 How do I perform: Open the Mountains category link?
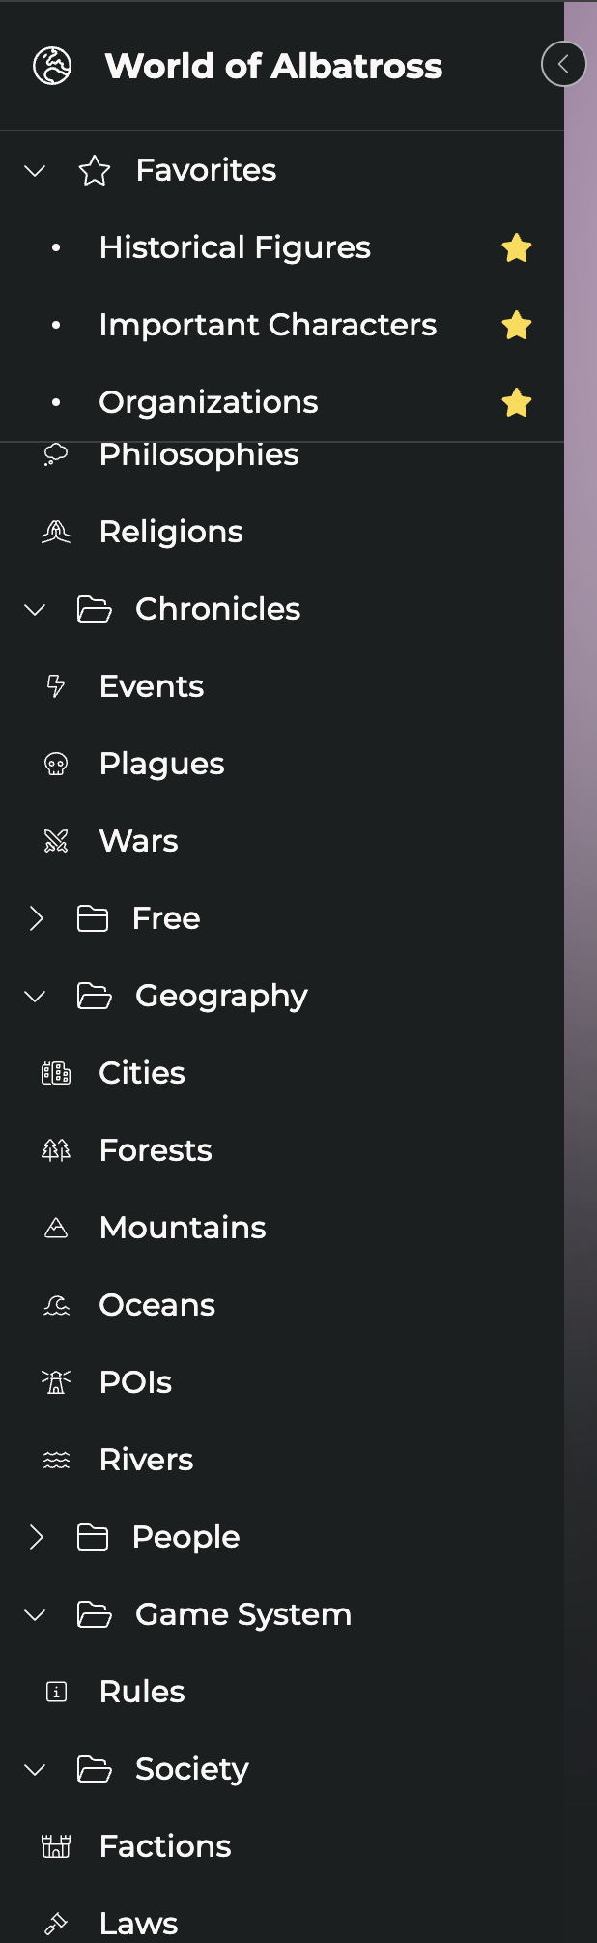pos(182,1228)
